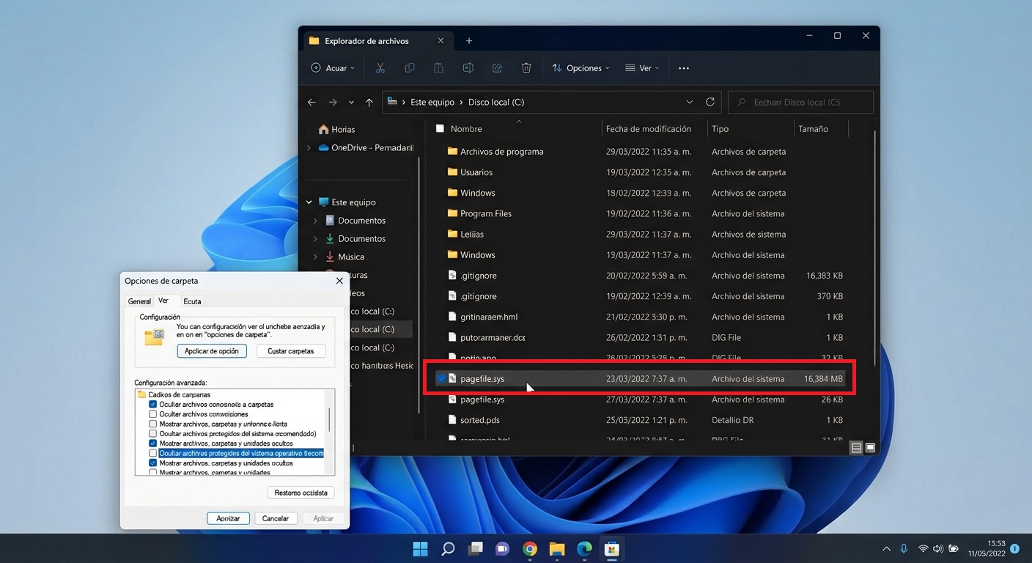Go forward with the right arrow
The image size is (1032, 563).
333,103
